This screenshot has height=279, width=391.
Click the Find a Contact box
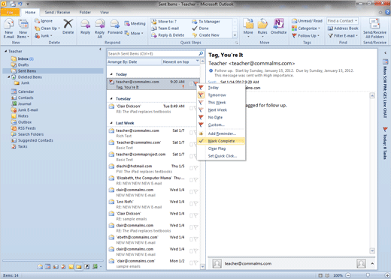[x=342, y=21]
